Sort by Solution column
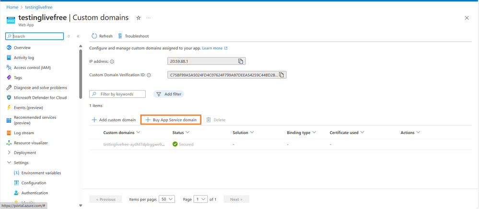 pos(244,133)
